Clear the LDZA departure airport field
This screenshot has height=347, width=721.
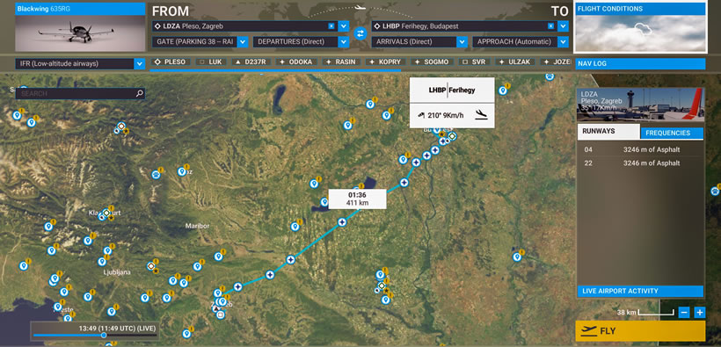point(331,26)
